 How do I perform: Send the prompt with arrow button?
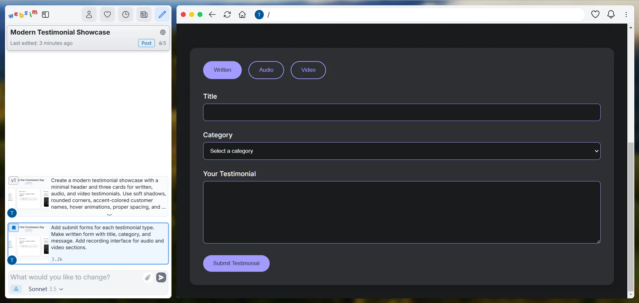click(161, 277)
